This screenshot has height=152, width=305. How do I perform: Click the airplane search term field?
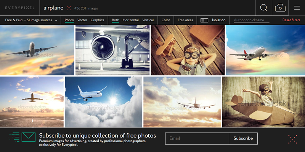tap(53, 8)
